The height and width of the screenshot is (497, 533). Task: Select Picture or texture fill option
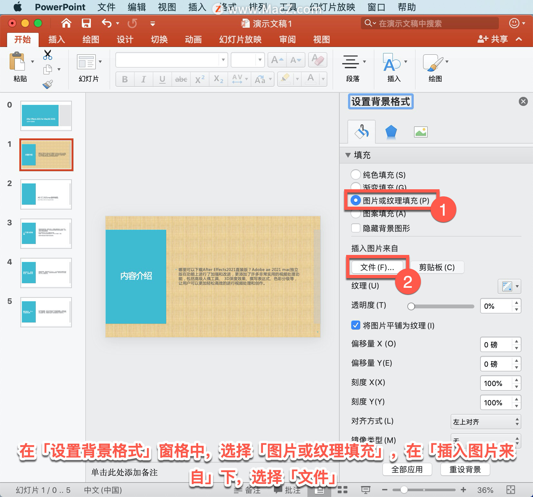point(355,200)
